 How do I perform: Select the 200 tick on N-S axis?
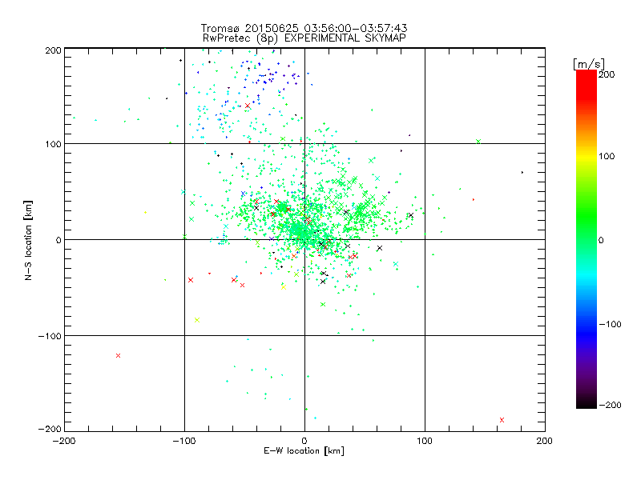(53, 50)
